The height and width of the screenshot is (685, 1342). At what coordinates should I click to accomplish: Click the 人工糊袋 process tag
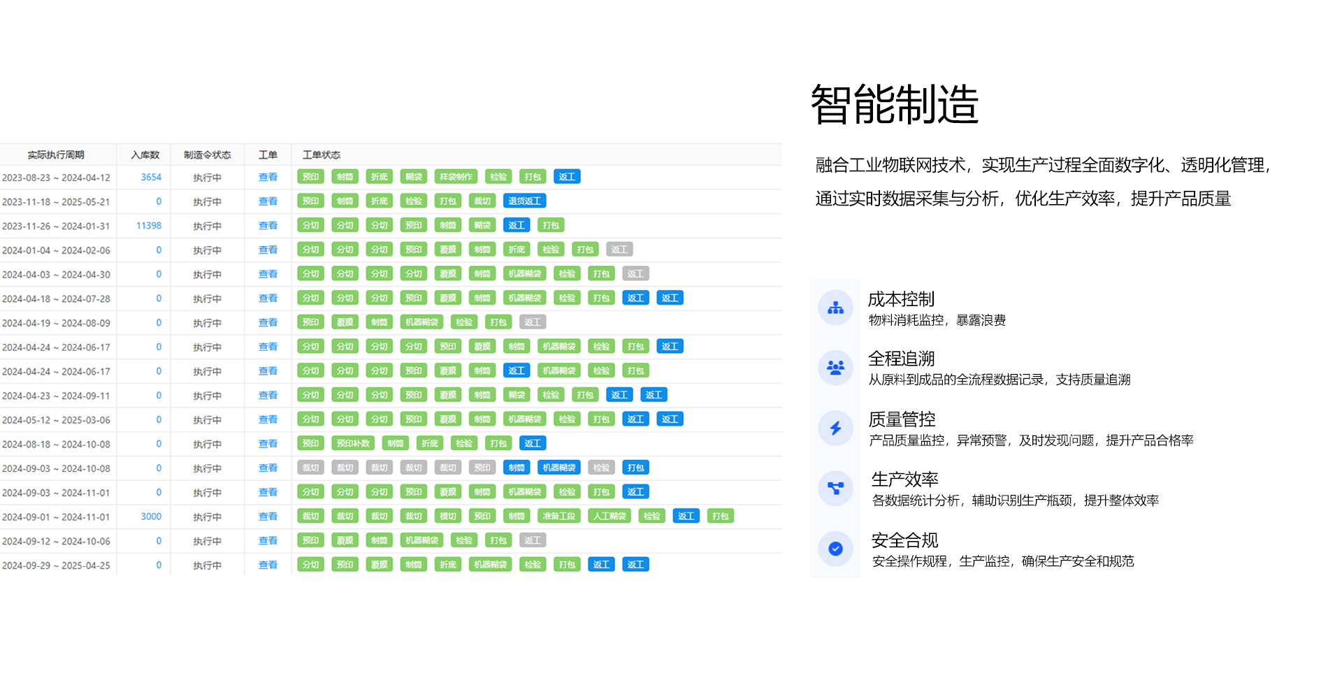pos(609,516)
